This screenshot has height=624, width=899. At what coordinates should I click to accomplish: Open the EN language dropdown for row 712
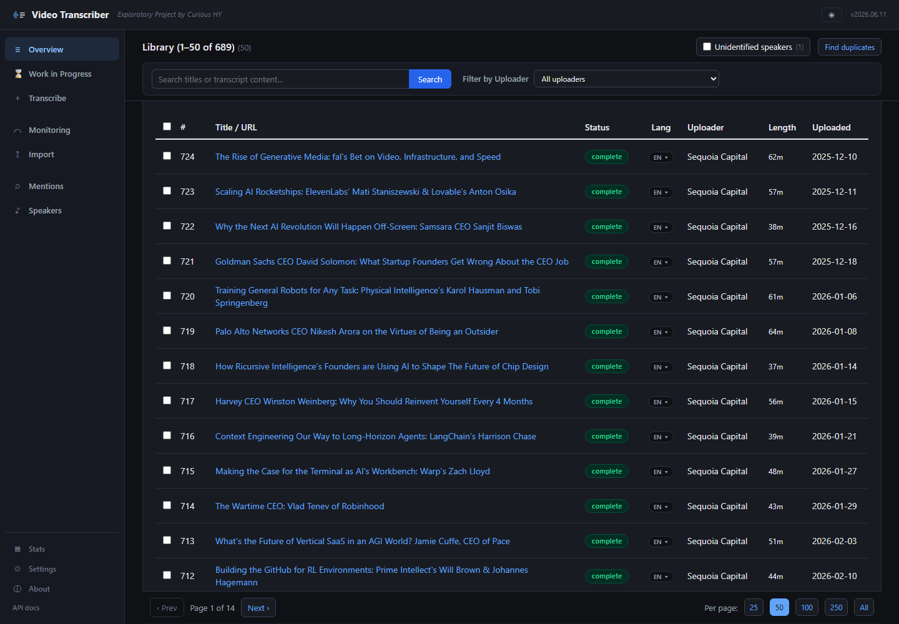click(x=661, y=577)
